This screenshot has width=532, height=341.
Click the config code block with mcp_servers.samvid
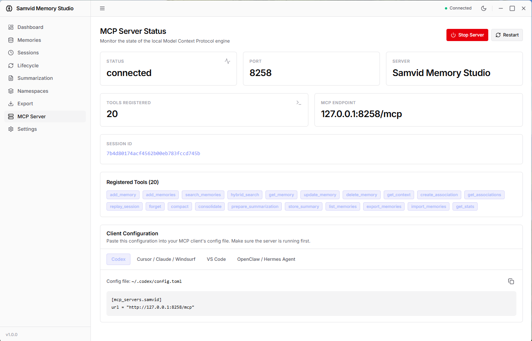311,303
